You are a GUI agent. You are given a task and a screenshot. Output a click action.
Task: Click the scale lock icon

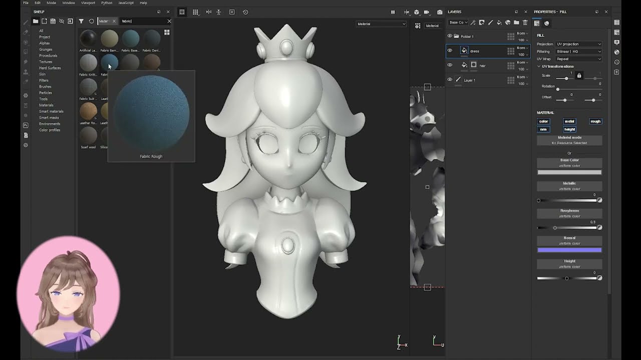coord(579,75)
